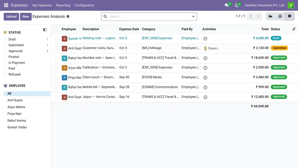This screenshot has width=298, height=168.
Task: Check the Paid status filter
Action: coord(5,68)
